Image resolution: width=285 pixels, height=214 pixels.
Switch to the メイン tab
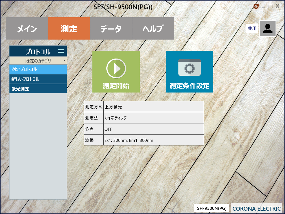click(x=27, y=28)
